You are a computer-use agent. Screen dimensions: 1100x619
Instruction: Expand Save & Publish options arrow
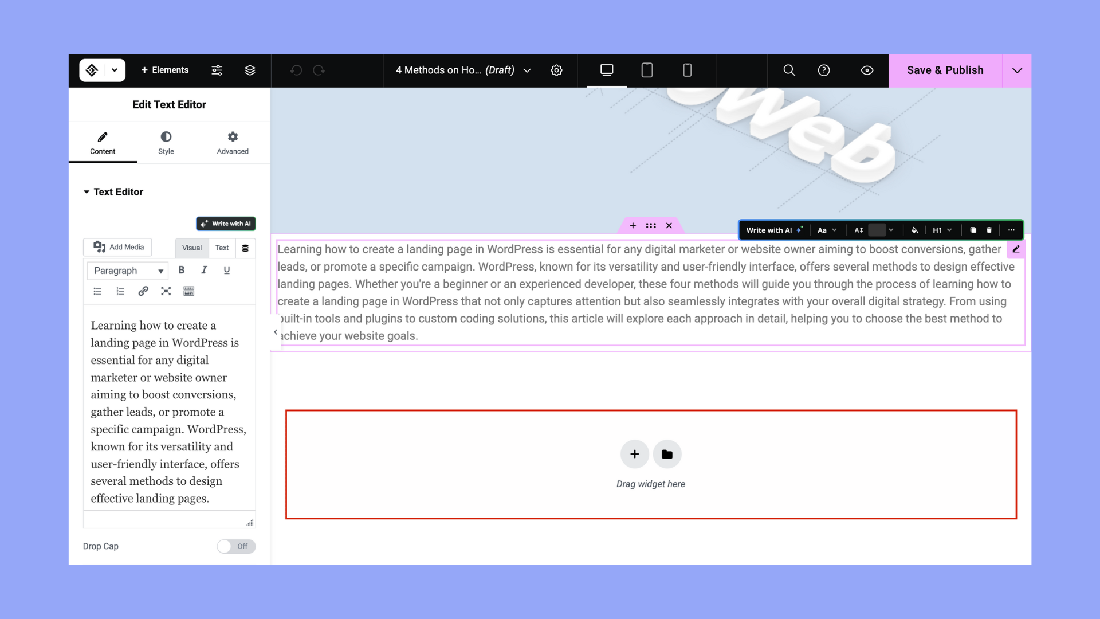(x=1016, y=70)
